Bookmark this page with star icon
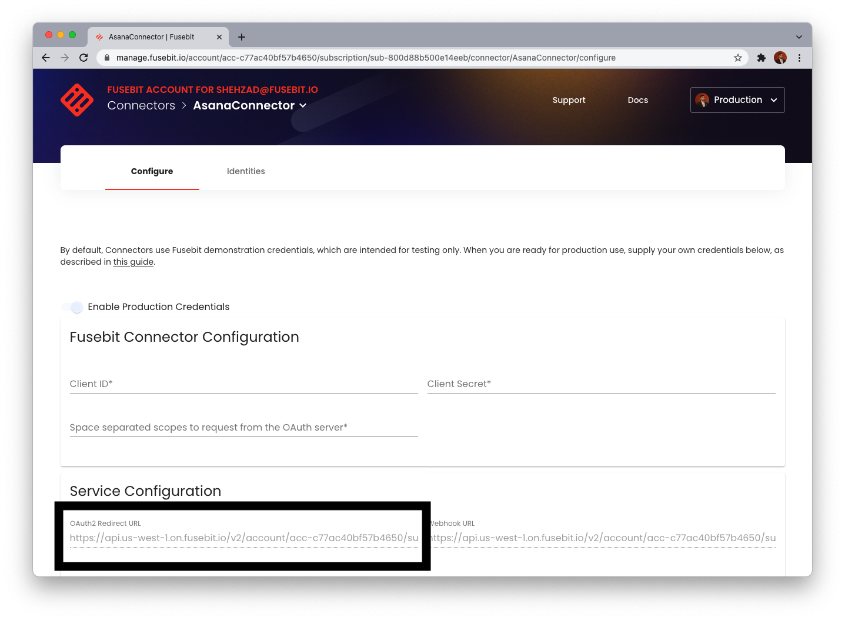Image resolution: width=845 pixels, height=620 pixels. click(738, 58)
